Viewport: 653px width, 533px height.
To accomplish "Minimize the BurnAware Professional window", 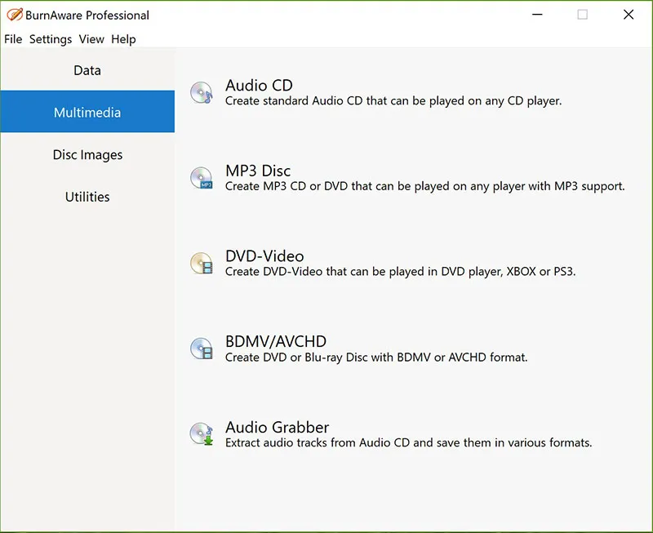I will [536, 15].
